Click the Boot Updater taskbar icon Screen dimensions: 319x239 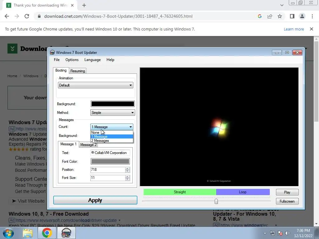click(x=66, y=233)
